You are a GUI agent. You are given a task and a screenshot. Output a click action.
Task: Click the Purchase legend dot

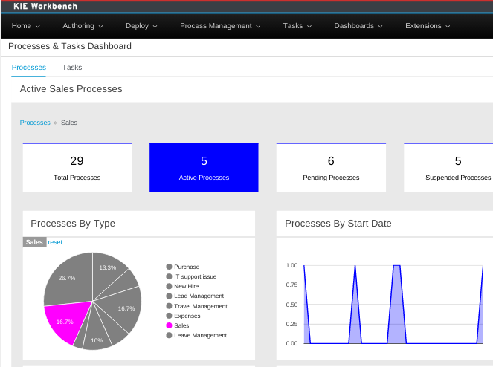click(170, 267)
